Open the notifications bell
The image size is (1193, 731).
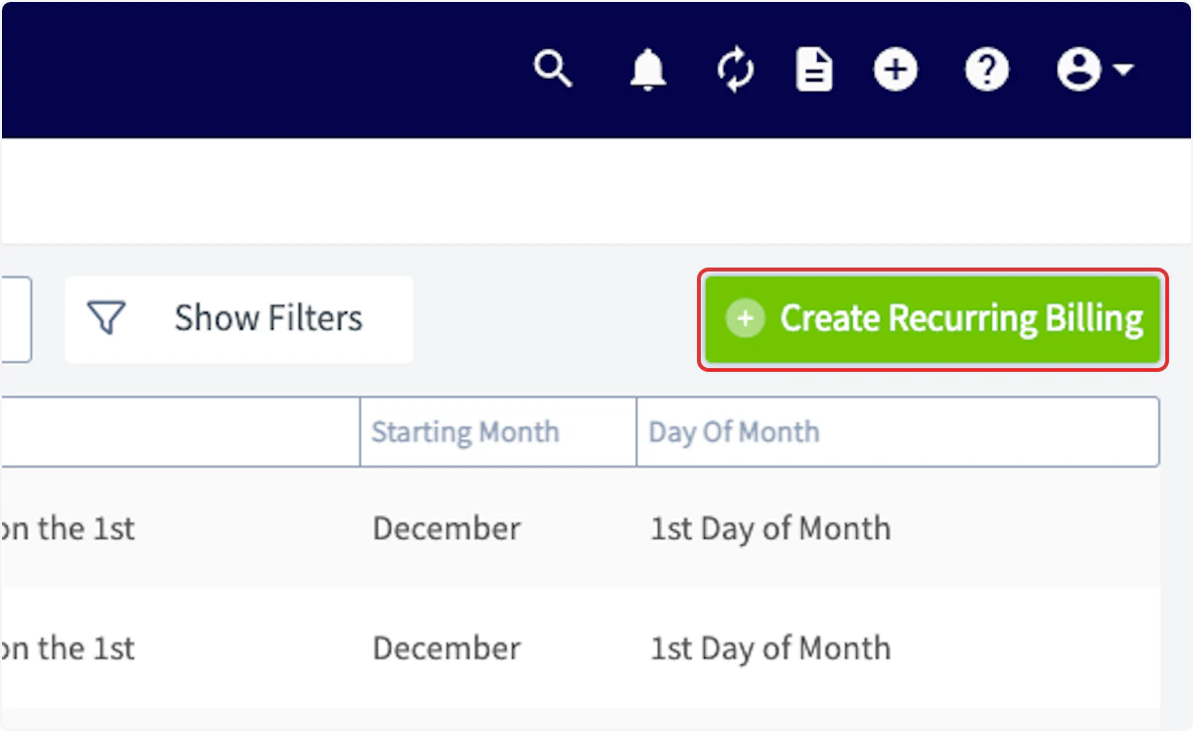[648, 71]
